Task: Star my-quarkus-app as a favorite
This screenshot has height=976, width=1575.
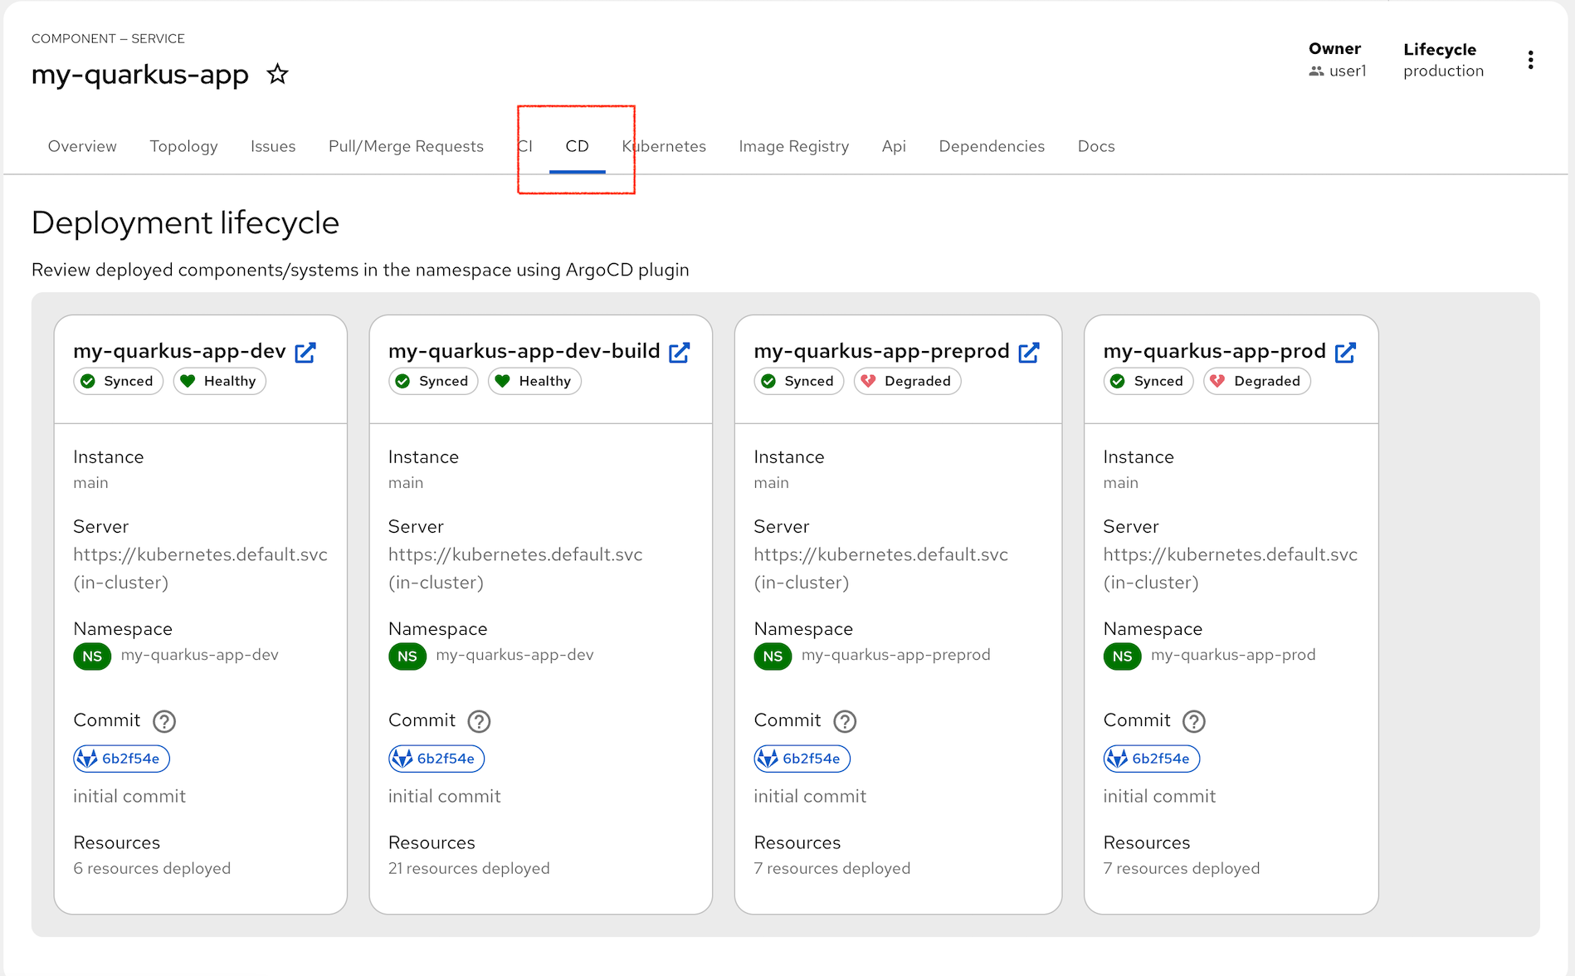Action: 277,75
